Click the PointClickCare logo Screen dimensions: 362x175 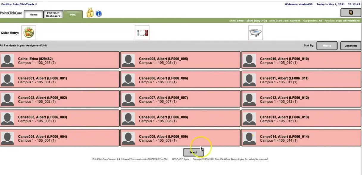click(11, 13)
